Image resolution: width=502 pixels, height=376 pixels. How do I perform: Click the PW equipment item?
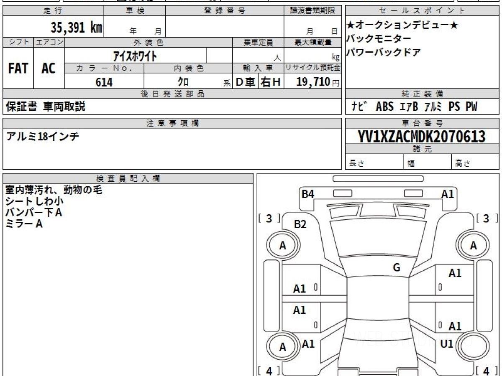(471, 107)
